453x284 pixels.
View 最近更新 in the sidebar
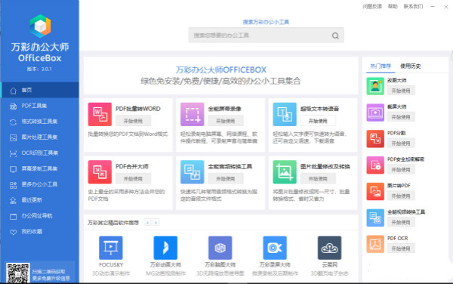pos(40,200)
